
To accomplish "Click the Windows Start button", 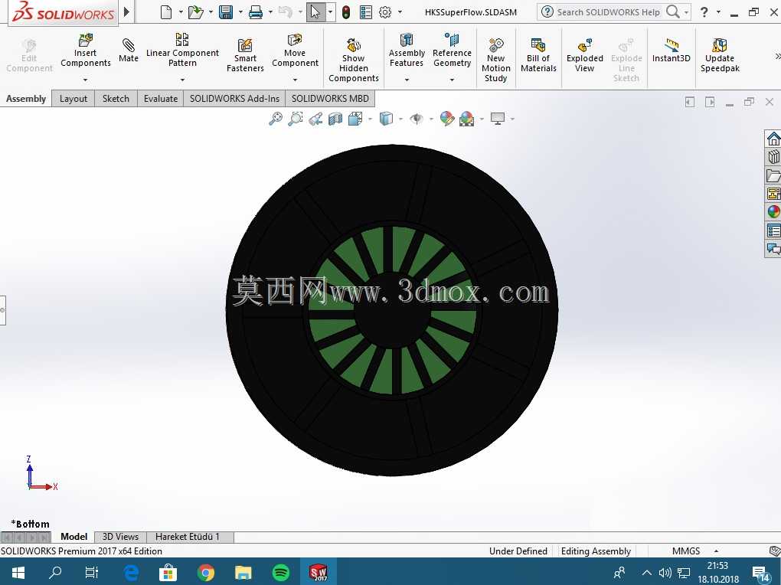I will (x=18, y=573).
